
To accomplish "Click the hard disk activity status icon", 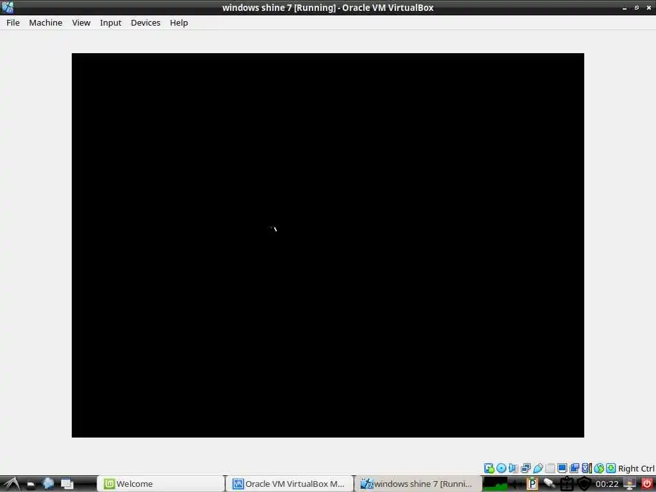I will (x=489, y=468).
